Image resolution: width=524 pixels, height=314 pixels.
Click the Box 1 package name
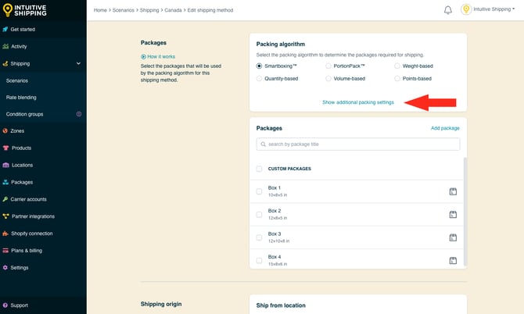click(275, 188)
